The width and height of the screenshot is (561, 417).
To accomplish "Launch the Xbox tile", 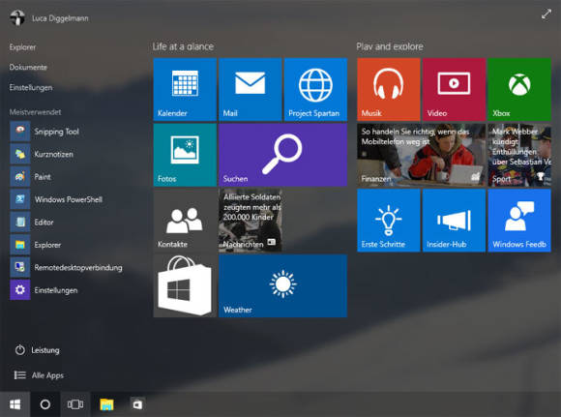I will pyautogui.click(x=519, y=89).
